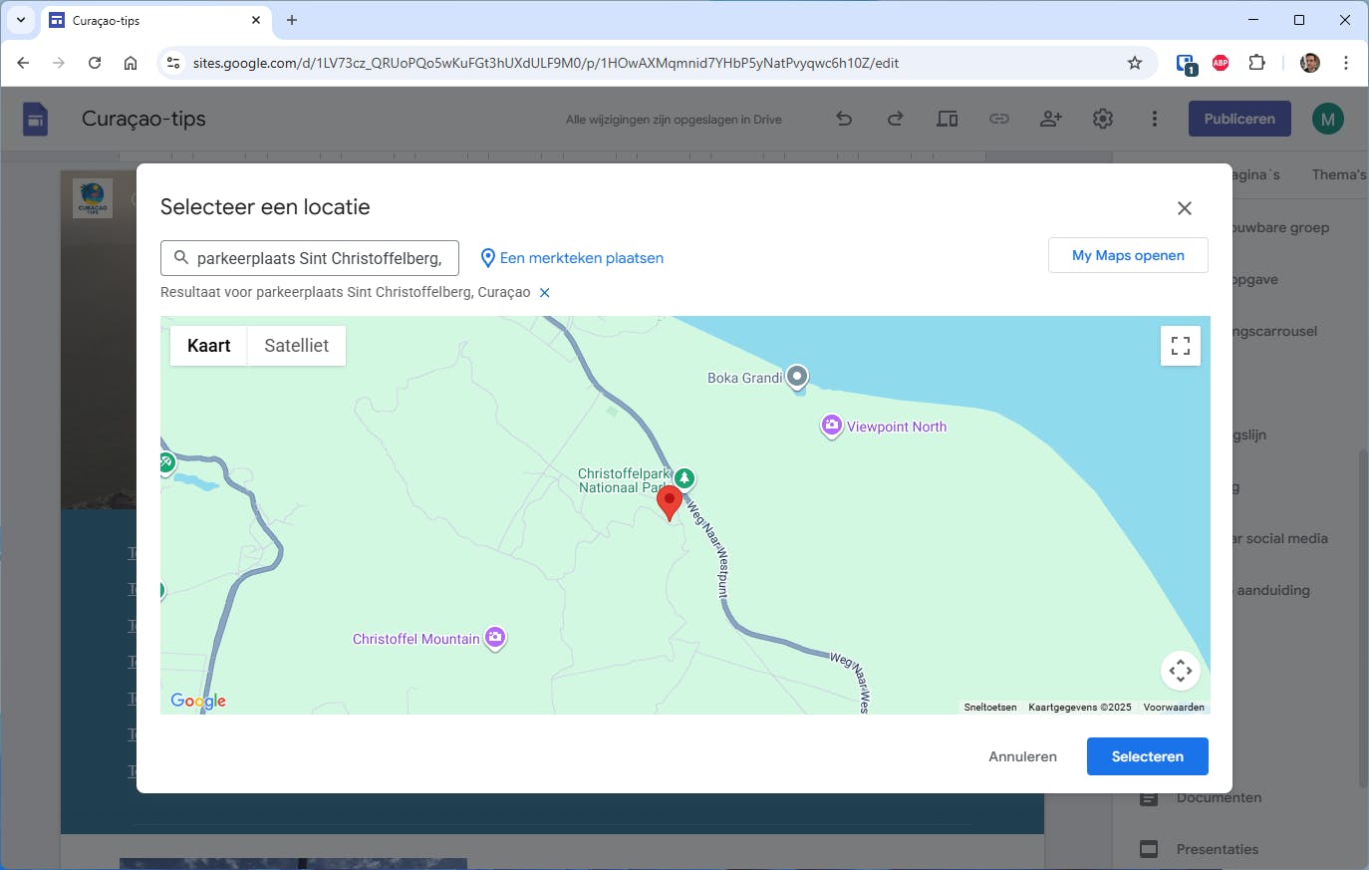Viewport: 1369px width, 870px height.
Task: Open the Chrome three-dot menu
Action: pos(1346,63)
